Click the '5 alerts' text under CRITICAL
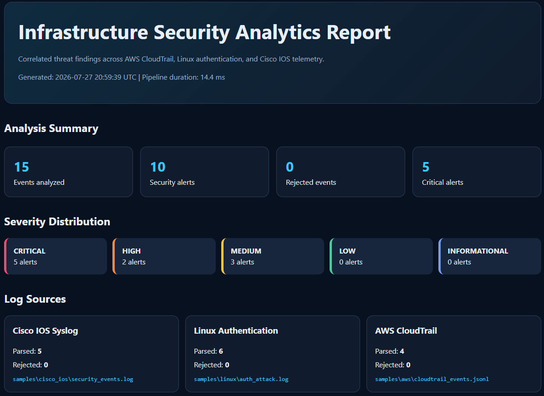 (25, 262)
